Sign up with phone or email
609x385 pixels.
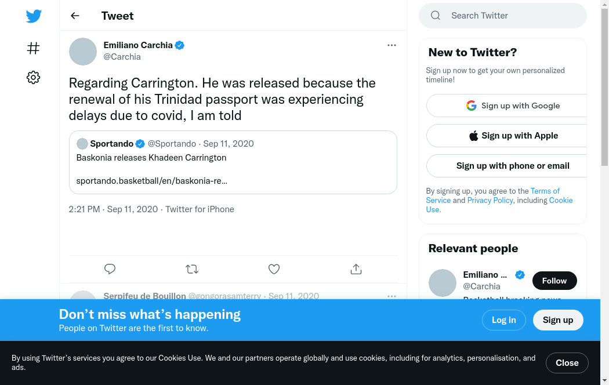pyautogui.click(x=506, y=166)
